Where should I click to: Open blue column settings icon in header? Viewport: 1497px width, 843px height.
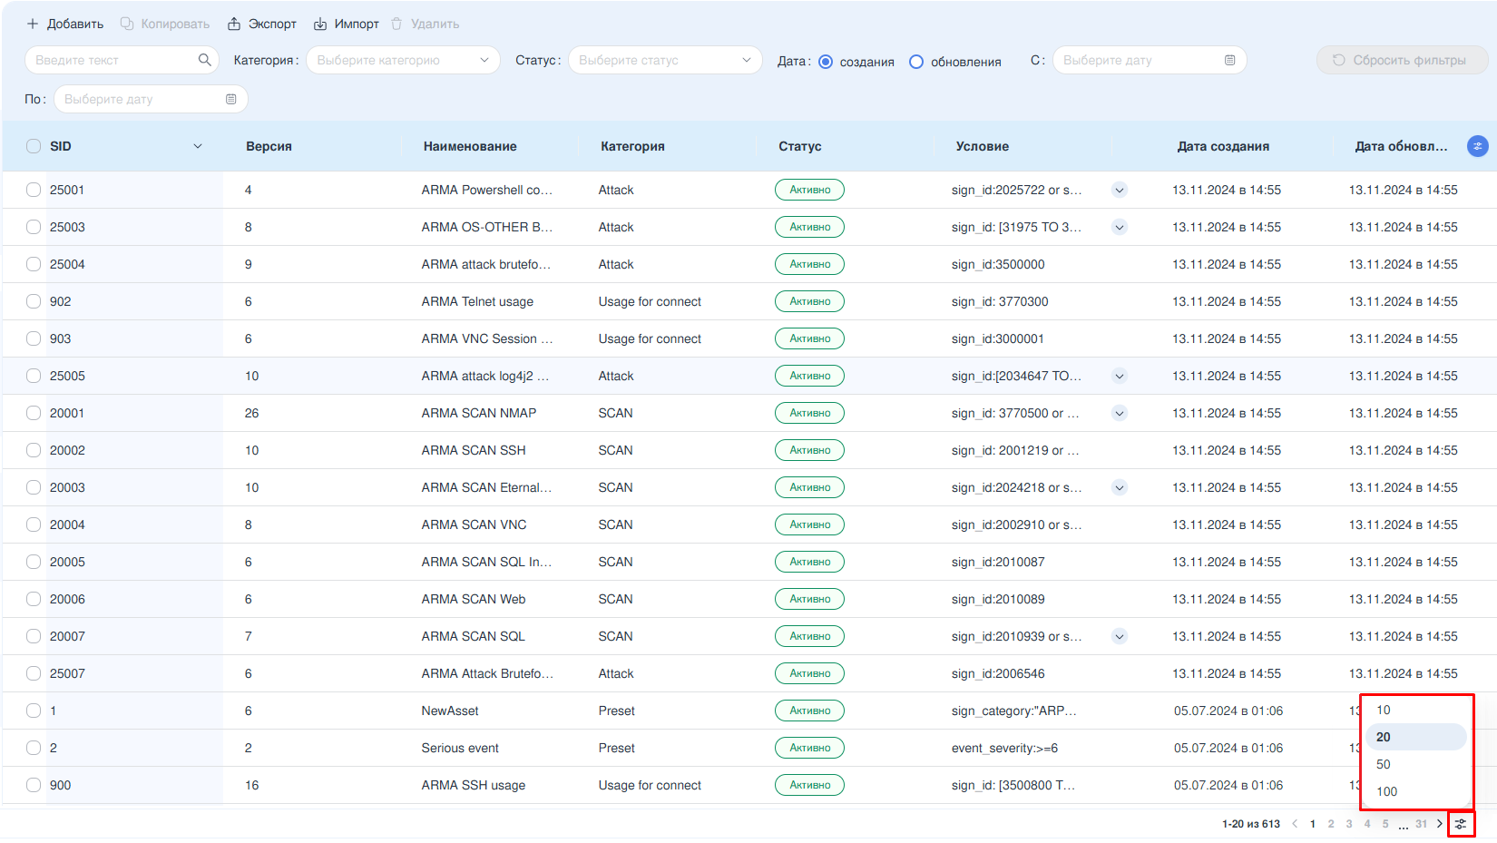[x=1477, y=146]
